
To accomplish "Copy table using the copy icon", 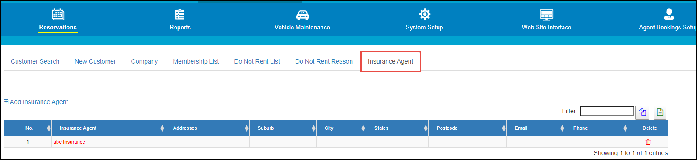I will click(642, 112).
